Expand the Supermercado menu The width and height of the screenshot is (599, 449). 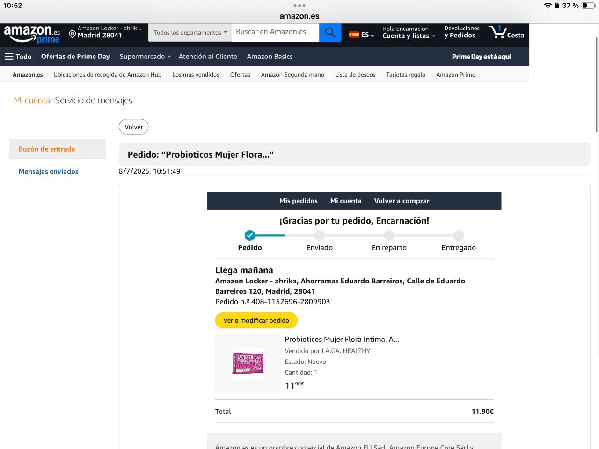145,57
